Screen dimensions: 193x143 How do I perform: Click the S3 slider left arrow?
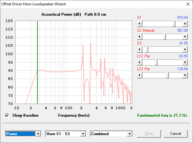pos(140,50)
